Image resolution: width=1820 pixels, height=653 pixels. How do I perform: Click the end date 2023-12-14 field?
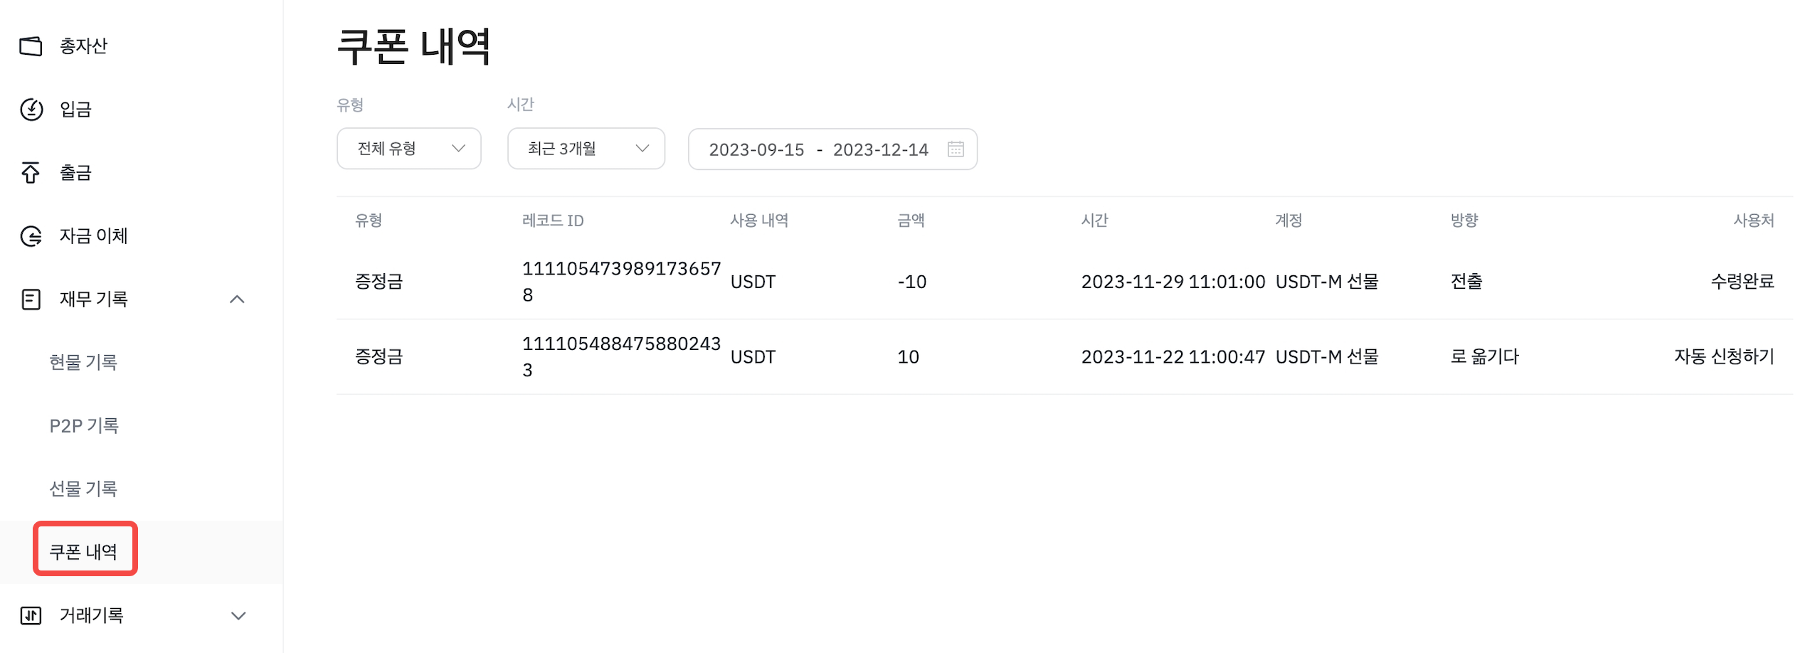(880, 149)
